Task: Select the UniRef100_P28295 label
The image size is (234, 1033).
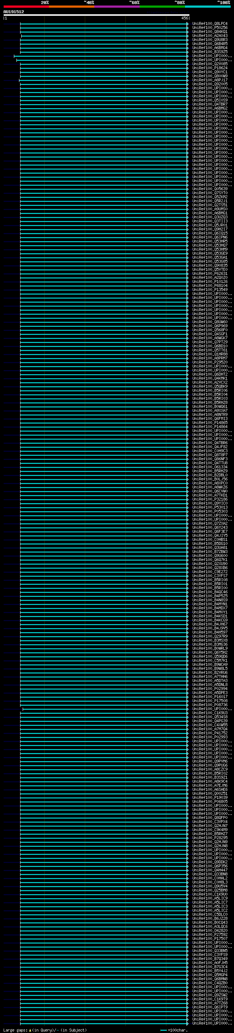Action: click(x=210, y=838)
